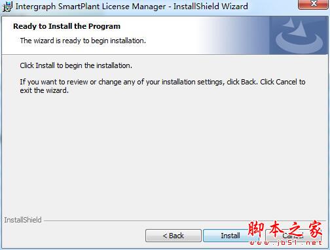Click the blue gradient part of header banner
330x250 pixels.
(236, 36)
